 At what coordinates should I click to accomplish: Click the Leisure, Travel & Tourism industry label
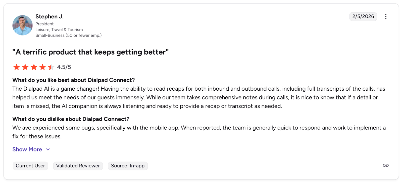(x=59, y=30)
